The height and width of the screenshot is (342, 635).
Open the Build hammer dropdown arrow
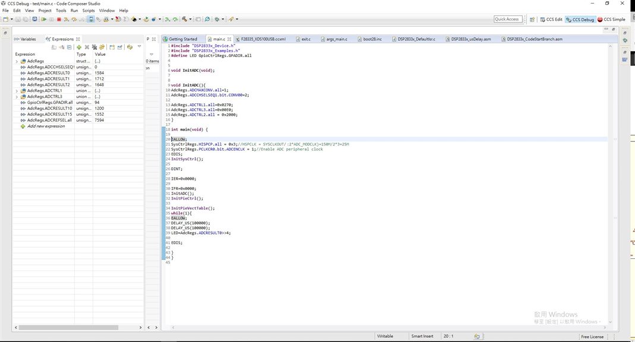(190, 19)
